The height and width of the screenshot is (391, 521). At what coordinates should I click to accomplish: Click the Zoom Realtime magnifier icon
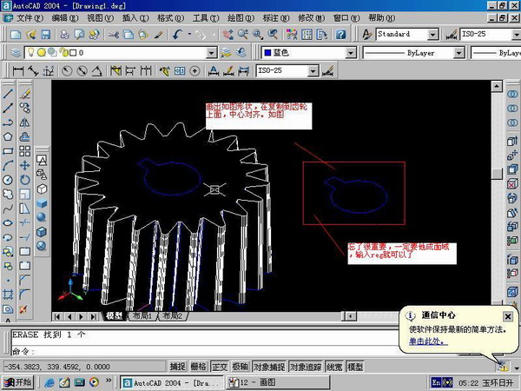point(243,34)
